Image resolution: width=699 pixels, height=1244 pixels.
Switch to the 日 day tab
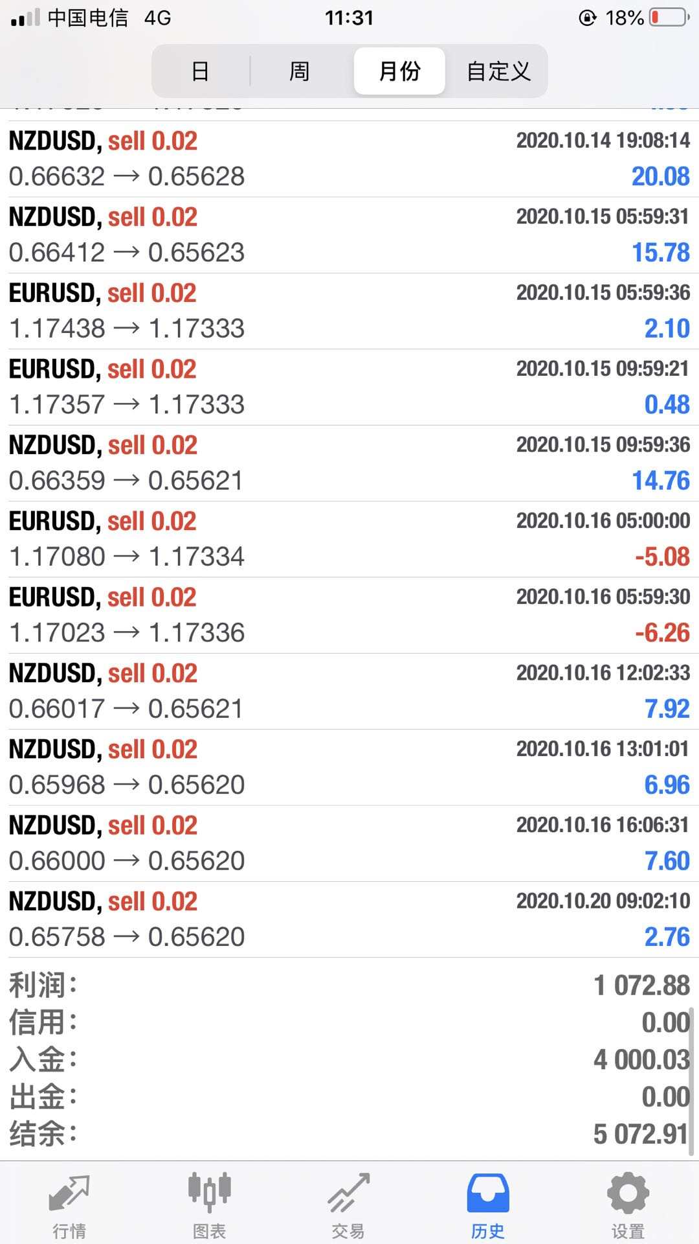(201, 71)
